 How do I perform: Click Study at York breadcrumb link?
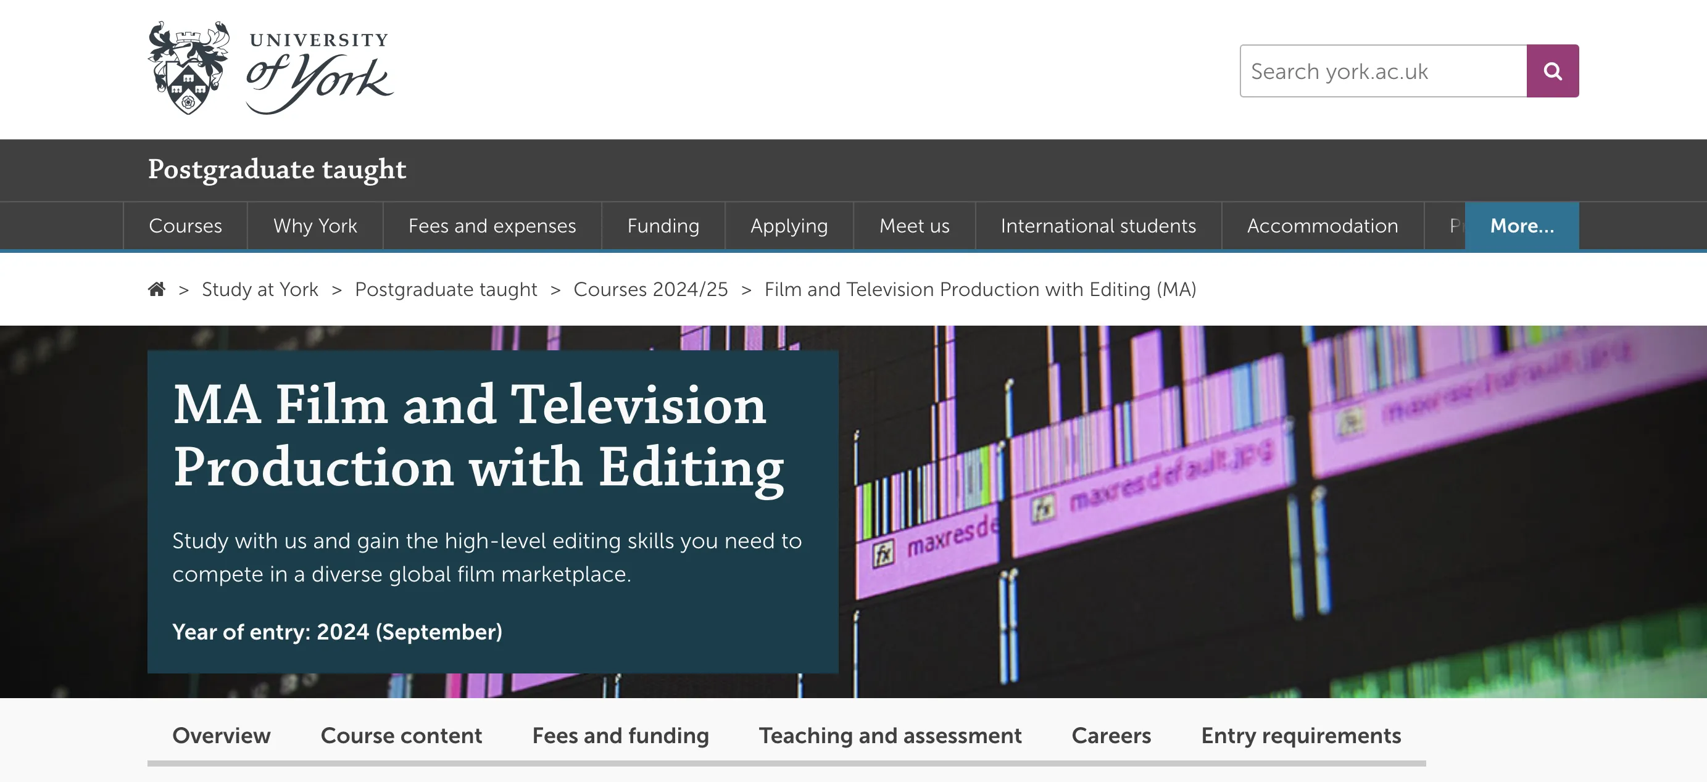pyautogui.click(x=260, y=289)
